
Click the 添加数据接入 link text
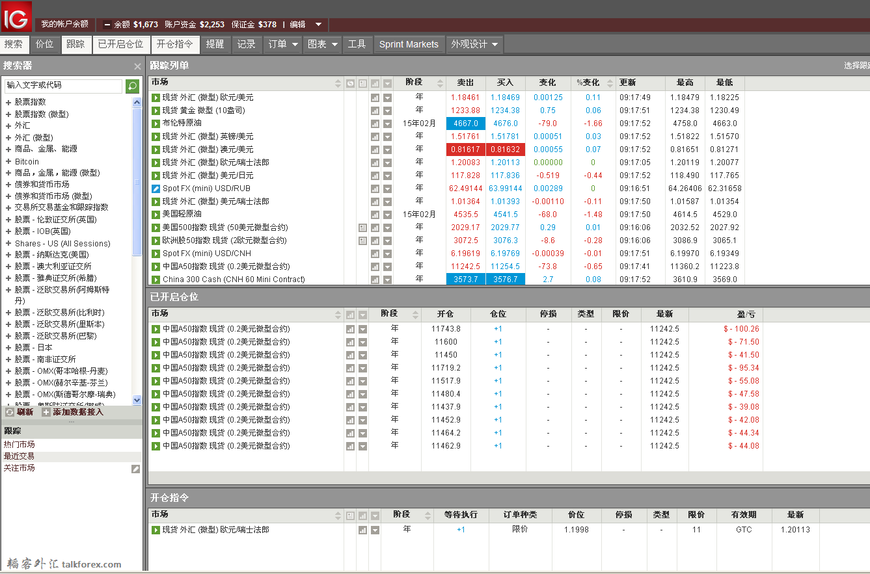pyautogui.click(x=78, y=412)
